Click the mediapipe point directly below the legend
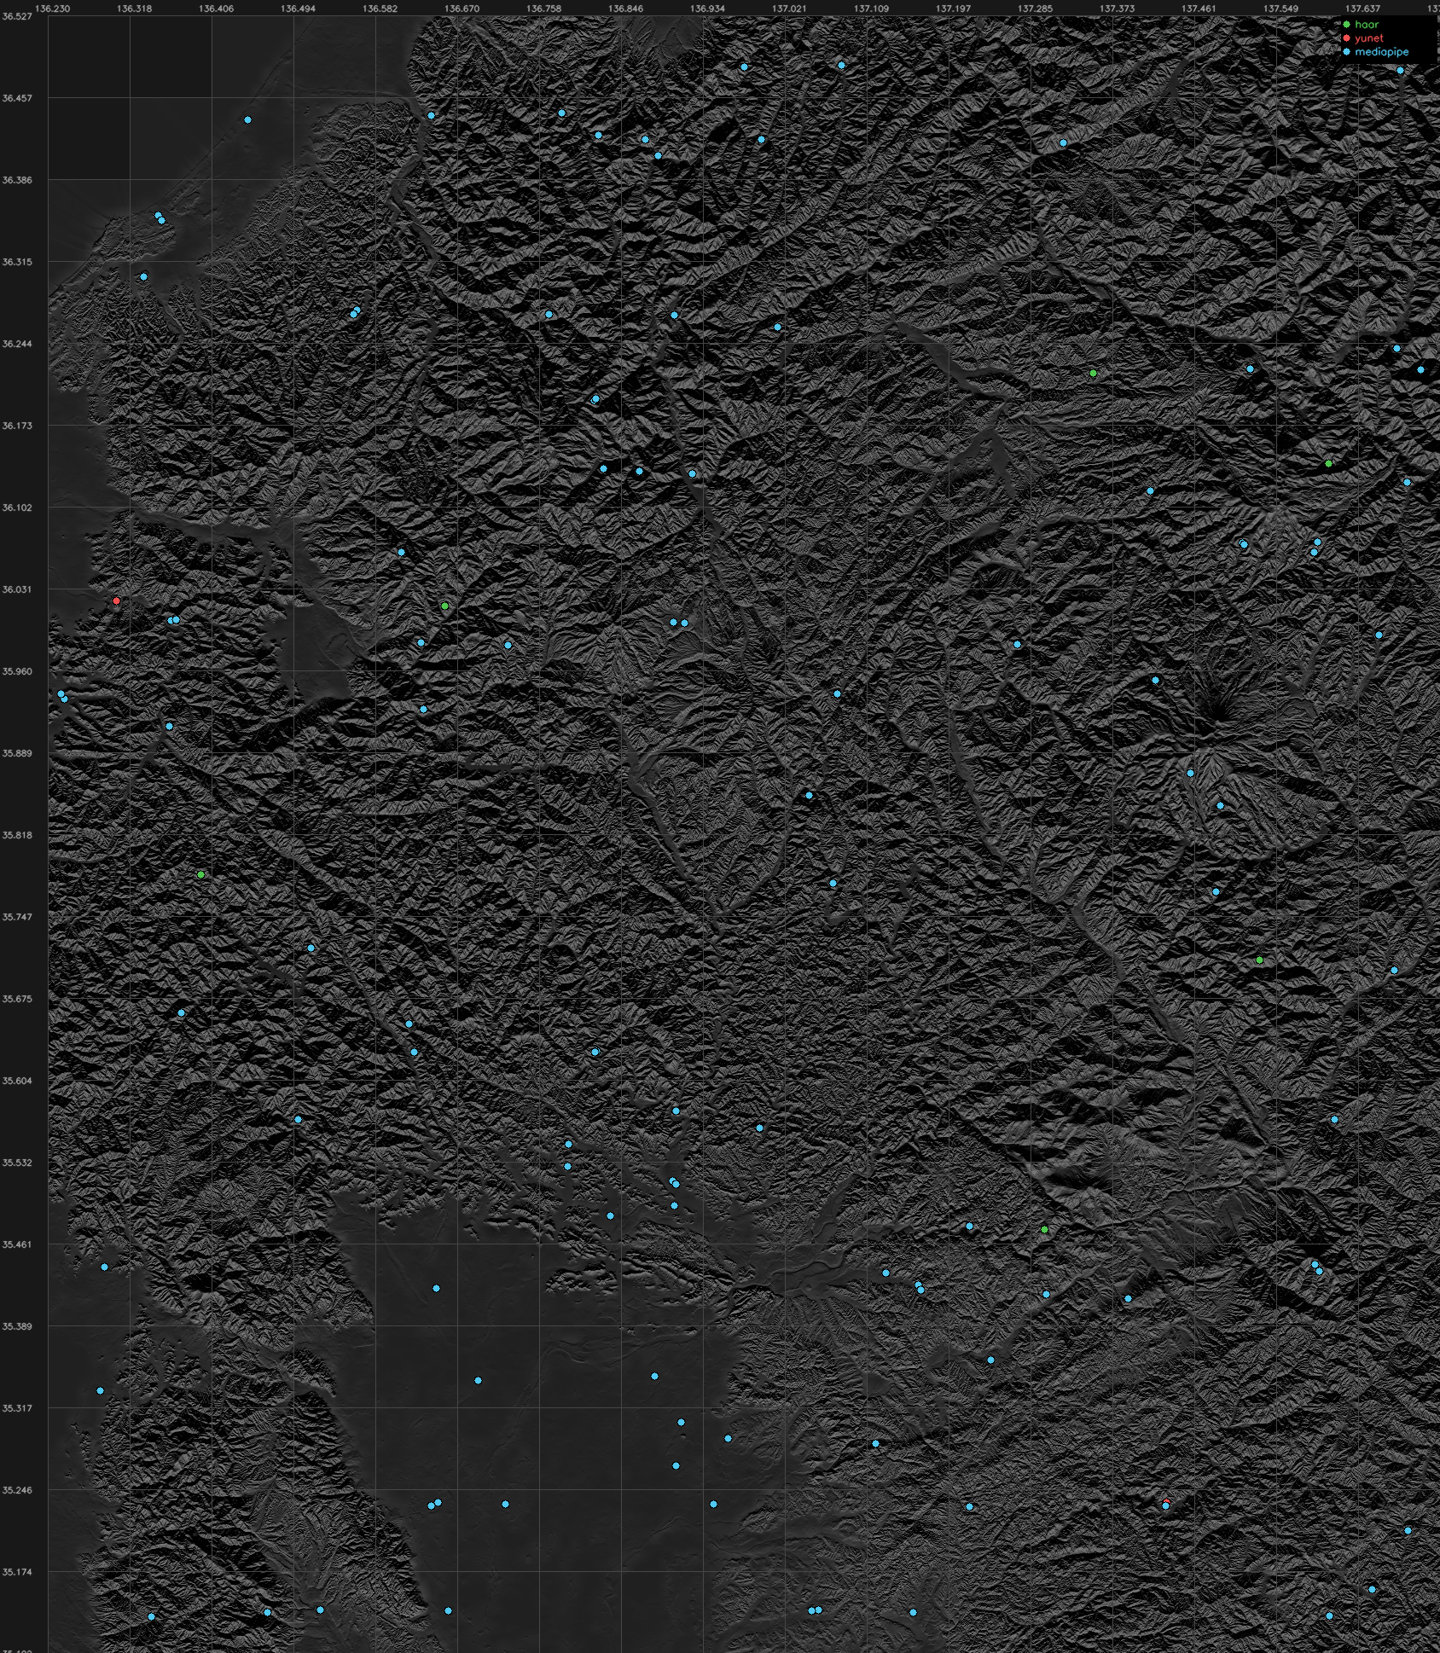This screenshot has height=1653, width=1440. 1400,71
